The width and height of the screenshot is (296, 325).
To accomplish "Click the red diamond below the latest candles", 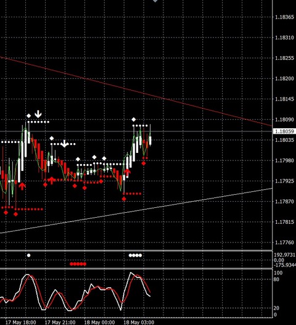I will (x=144, y=163).
